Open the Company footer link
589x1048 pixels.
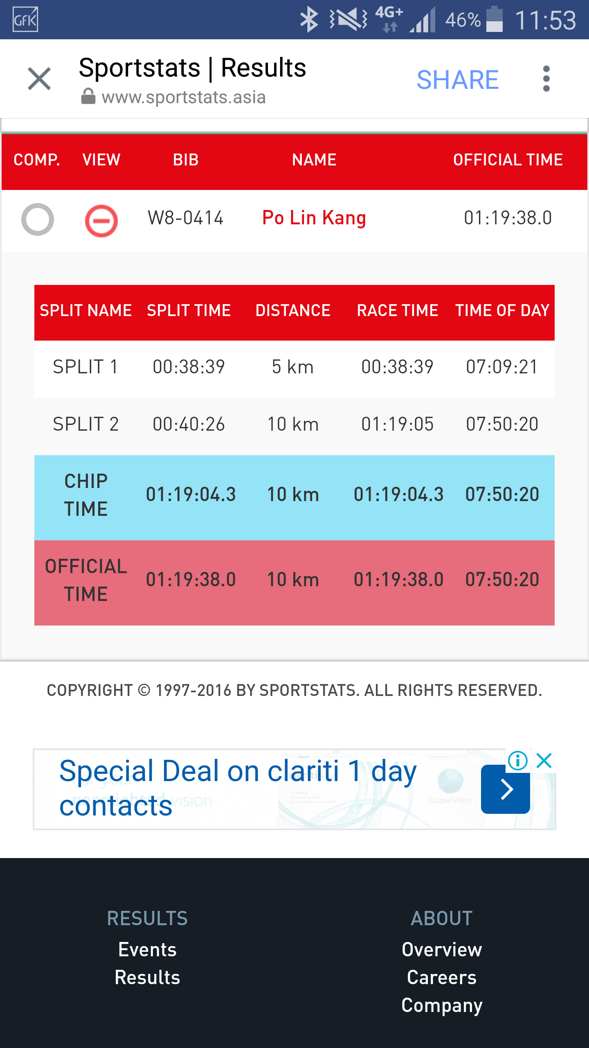coord(442,1005)
